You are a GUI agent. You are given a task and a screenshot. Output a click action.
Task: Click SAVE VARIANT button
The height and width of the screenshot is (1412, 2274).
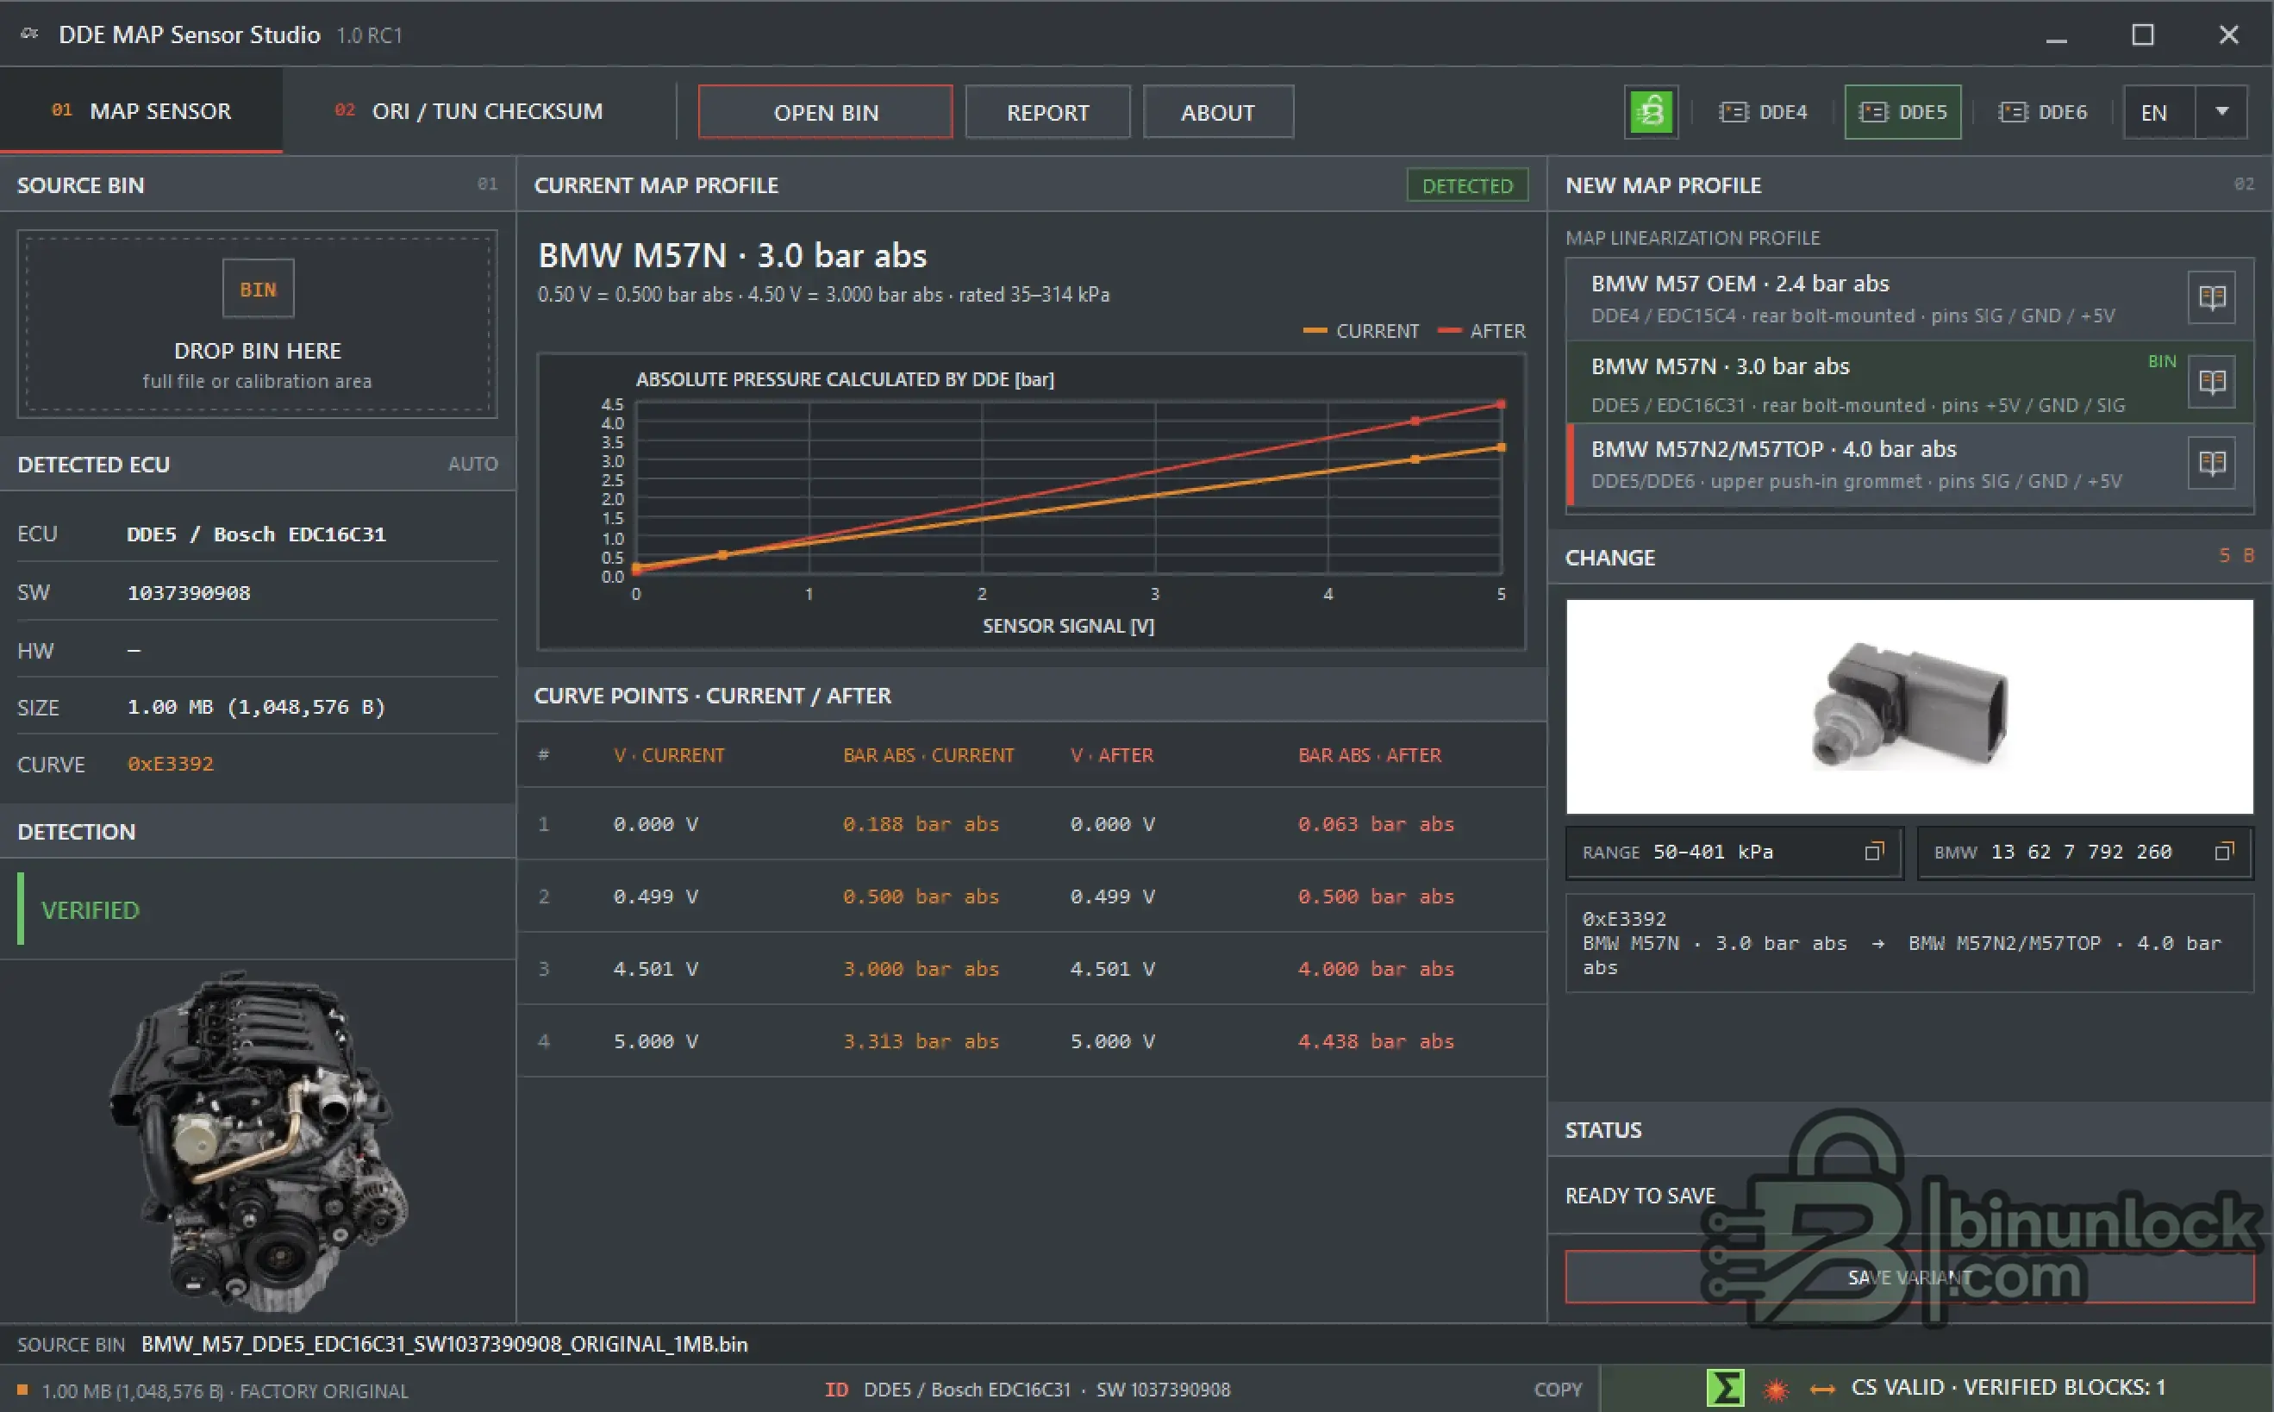tap(1909, 1277)
